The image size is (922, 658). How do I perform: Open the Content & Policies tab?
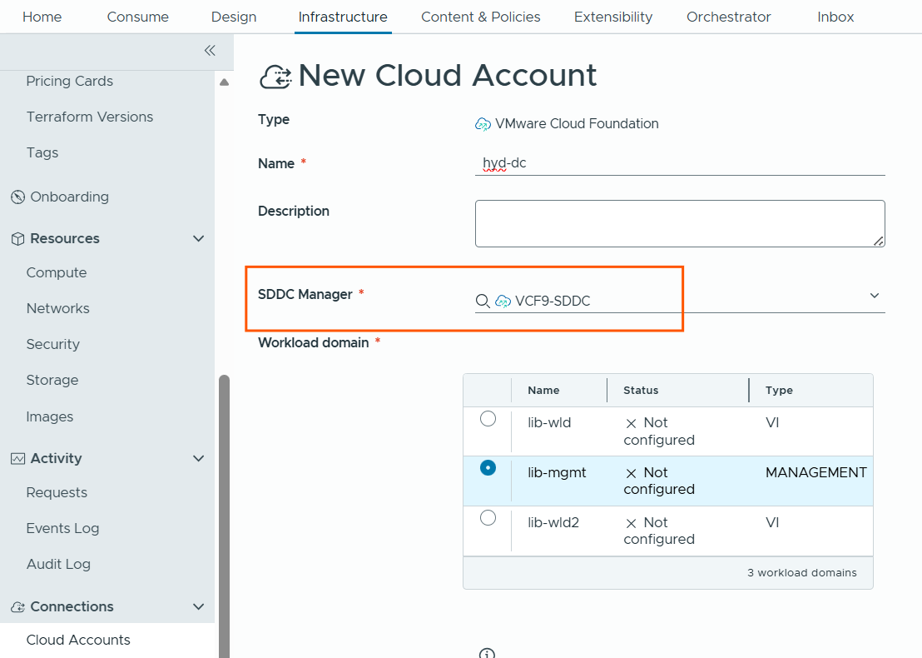(x=480, y=17)
